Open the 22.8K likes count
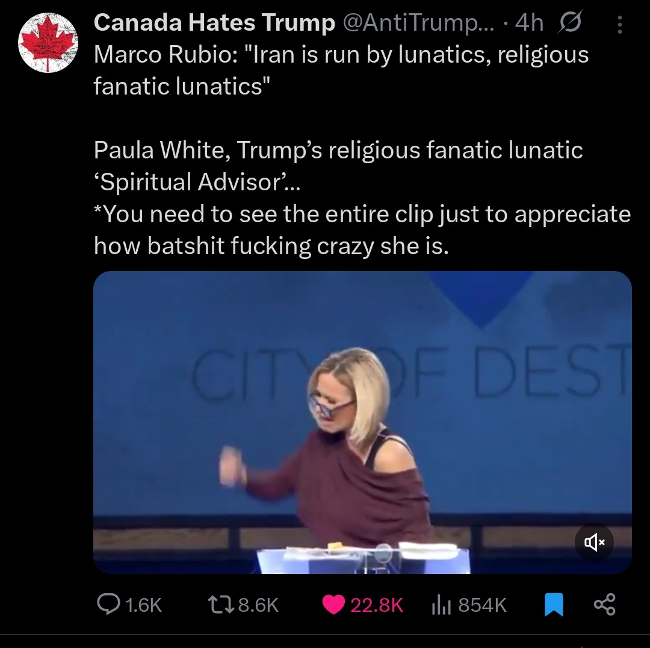This screenshot has width=650, height=648. coord(377,605)
